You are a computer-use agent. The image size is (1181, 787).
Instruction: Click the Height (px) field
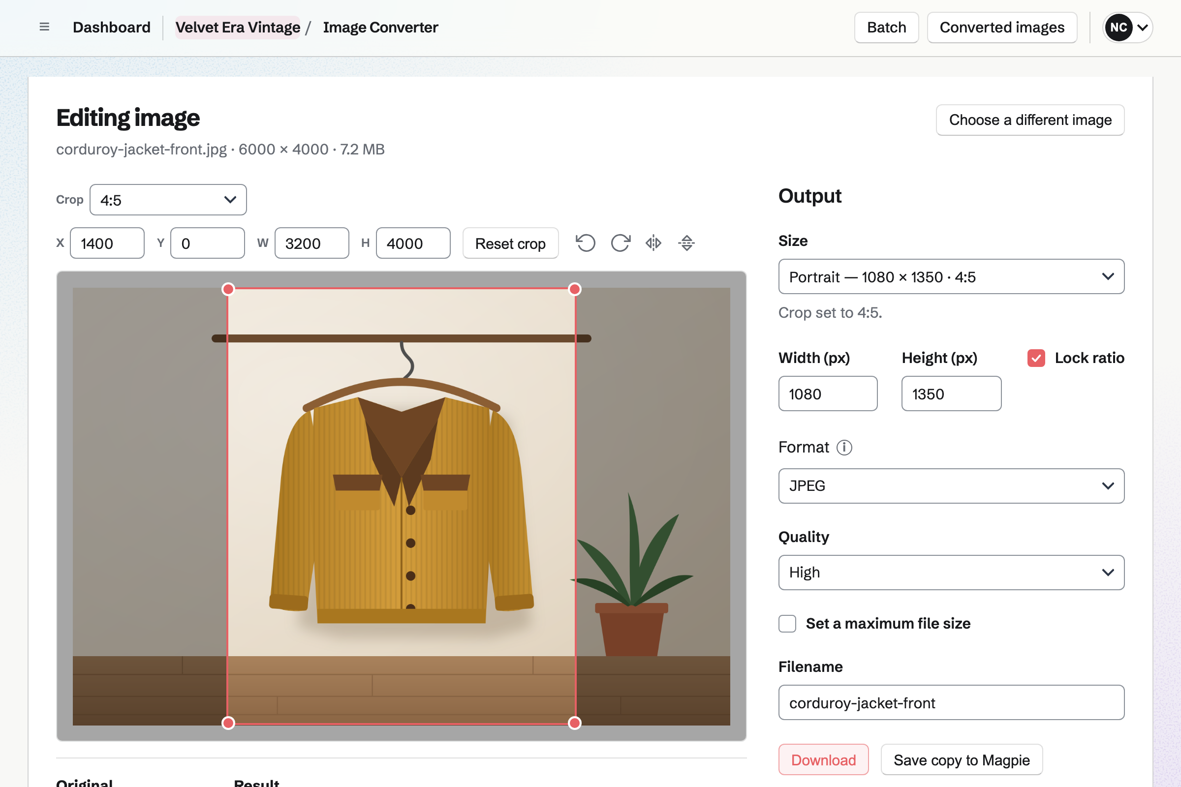click(x=951, y=394)
